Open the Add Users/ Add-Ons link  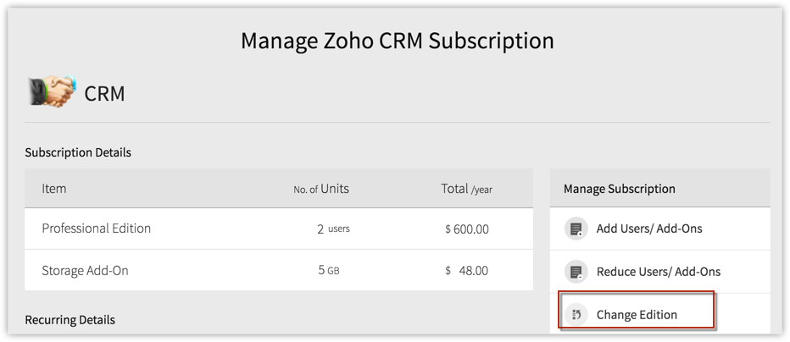click(x=648, y=229)
